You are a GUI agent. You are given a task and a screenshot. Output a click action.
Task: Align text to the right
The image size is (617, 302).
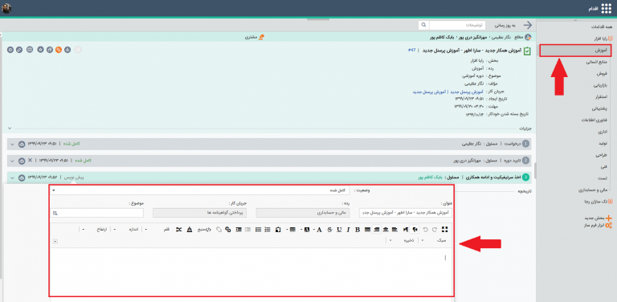tap(377, 229)
